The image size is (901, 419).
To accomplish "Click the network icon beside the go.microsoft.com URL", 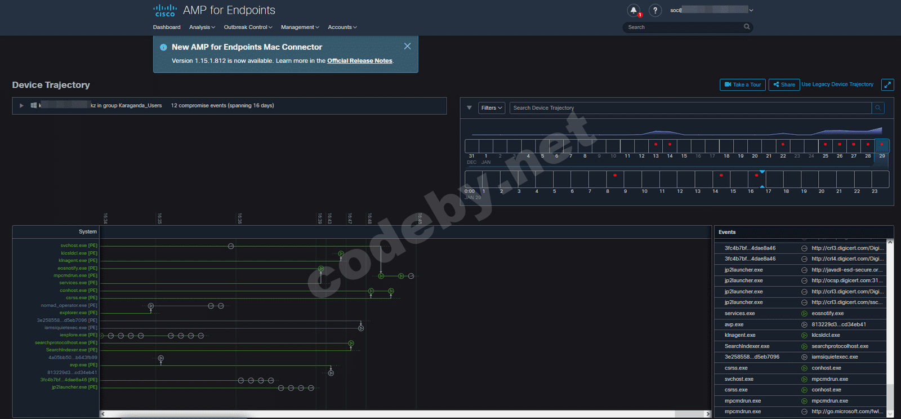I will pos(804,412).
